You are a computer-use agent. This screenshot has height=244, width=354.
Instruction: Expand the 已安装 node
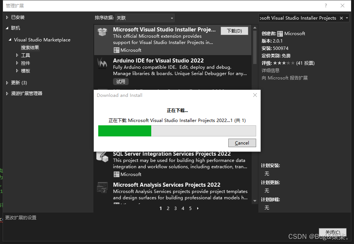pos(7,17)
